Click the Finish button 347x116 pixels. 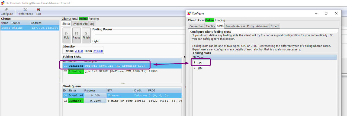86,35
